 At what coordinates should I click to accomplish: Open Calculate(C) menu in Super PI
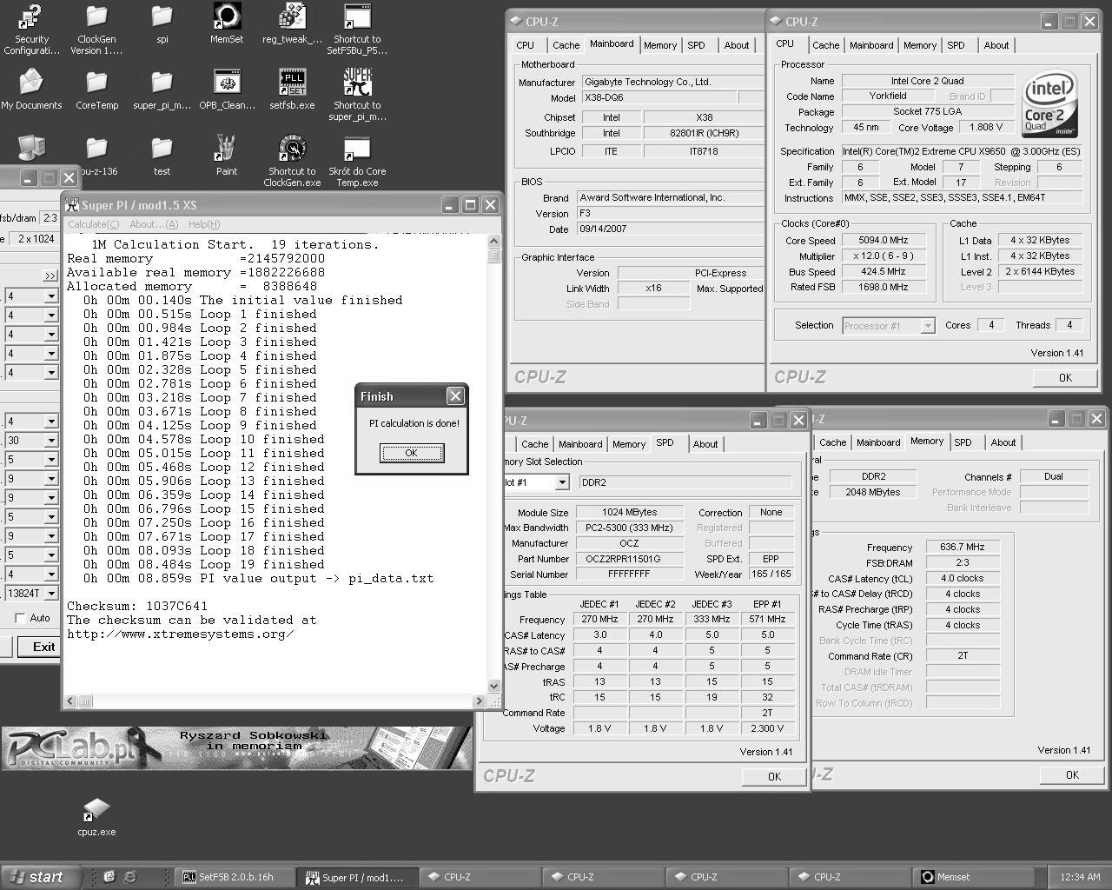[94, 224]
